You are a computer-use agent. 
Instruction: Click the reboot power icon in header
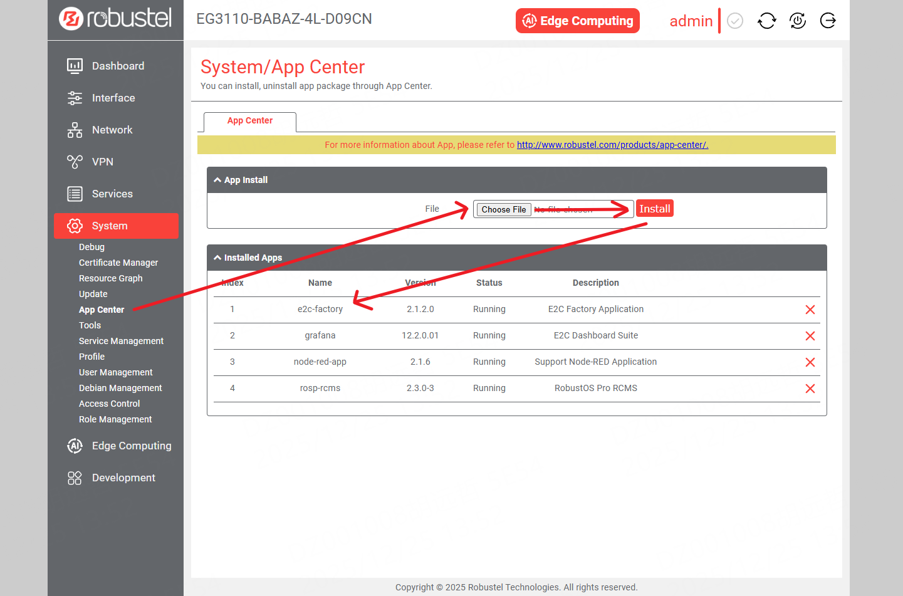[797, 21]
